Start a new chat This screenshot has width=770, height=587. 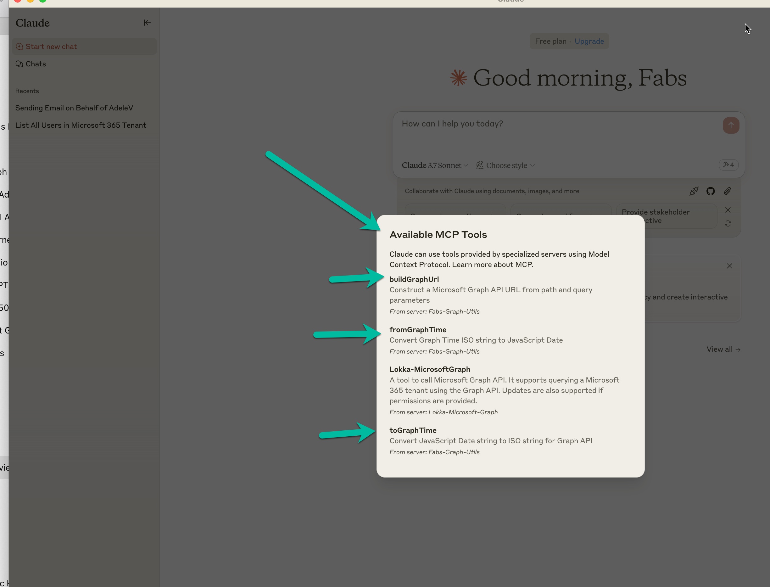tap(51, 47)
